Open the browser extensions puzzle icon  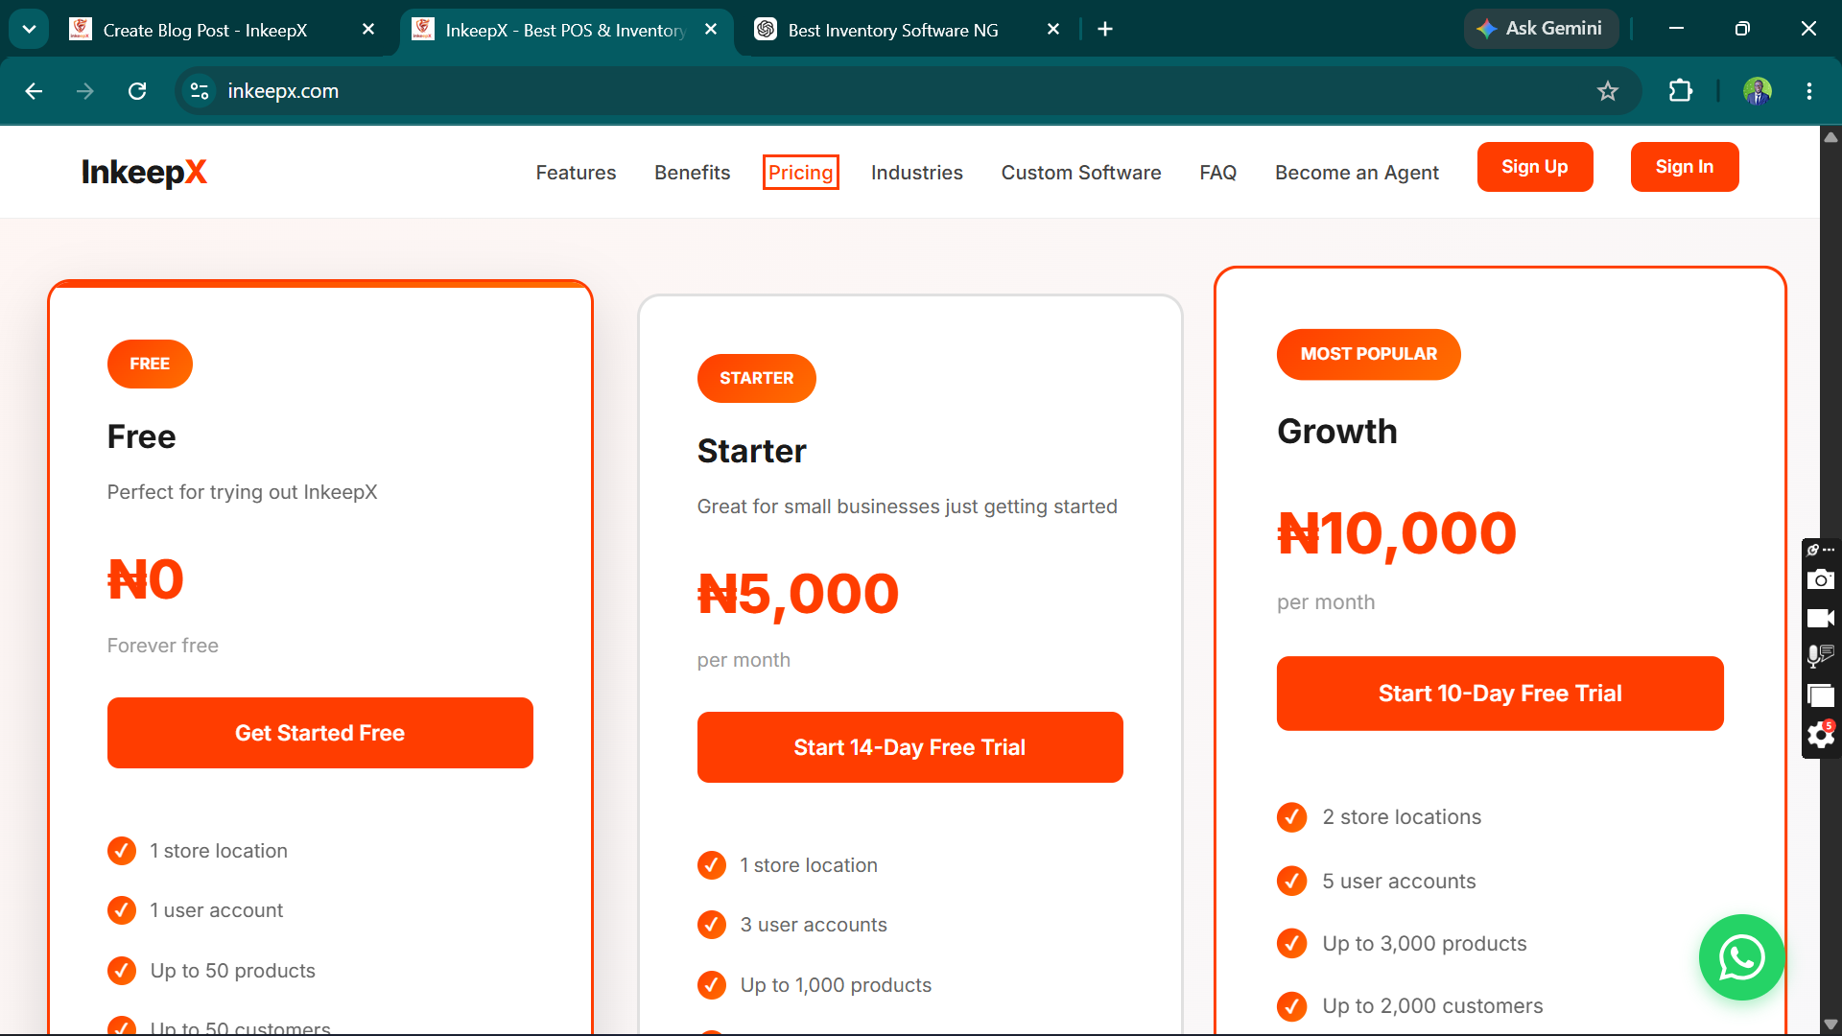coord(1680,91)
